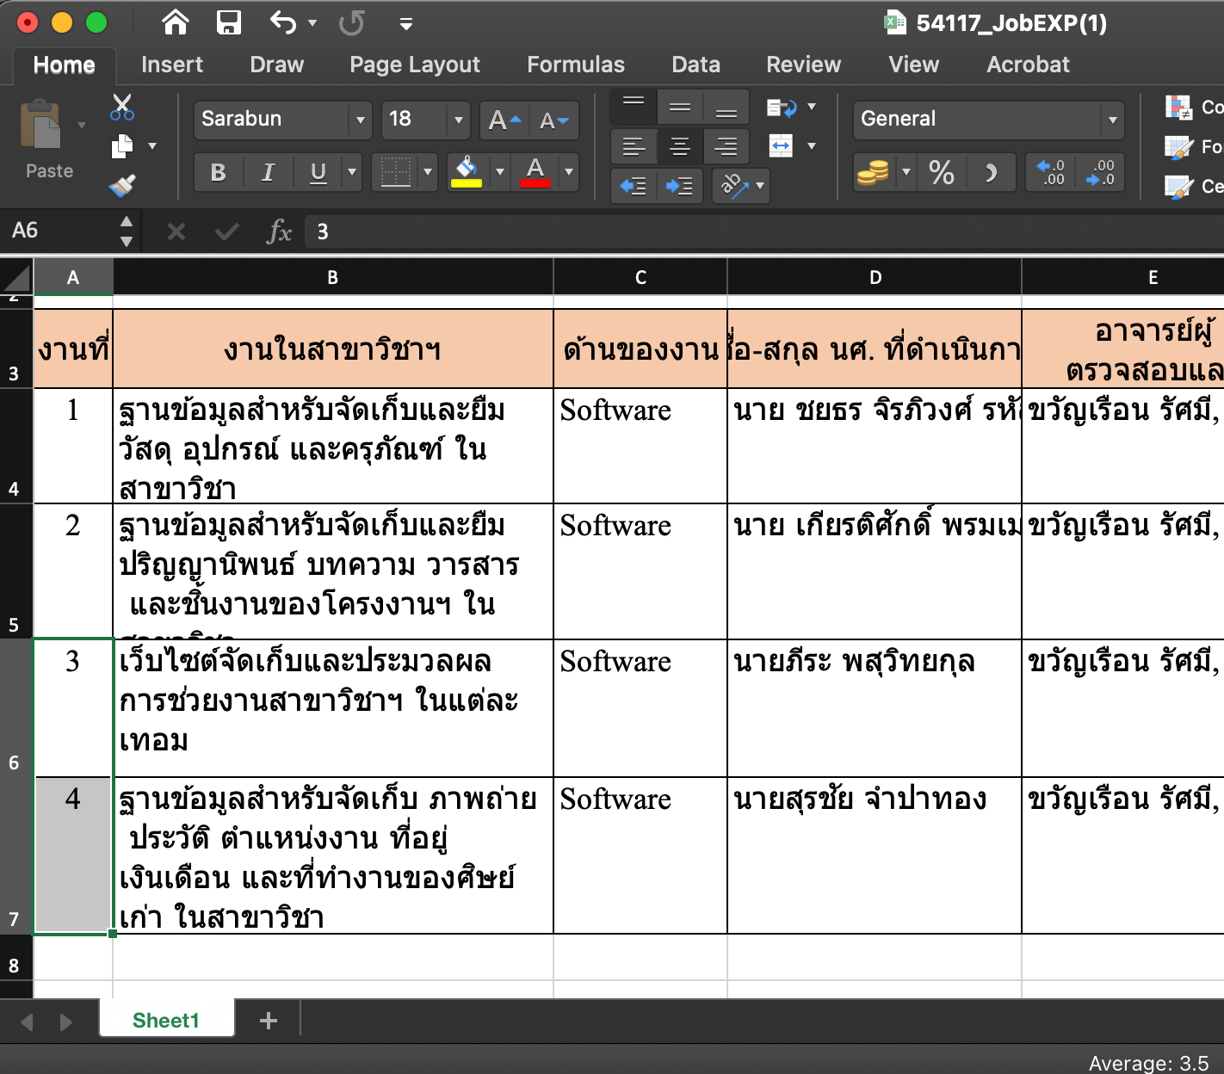
Task: Click the Percent Style icon
Action: click(x=941, y=173)
